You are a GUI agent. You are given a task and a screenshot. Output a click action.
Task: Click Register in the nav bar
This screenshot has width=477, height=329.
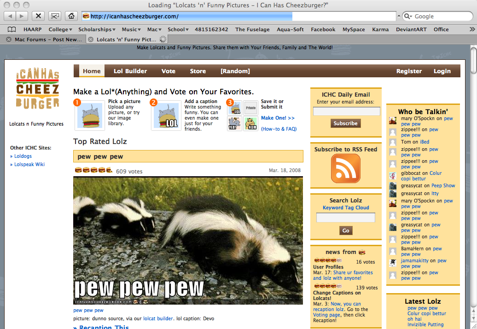coord(409,71)
